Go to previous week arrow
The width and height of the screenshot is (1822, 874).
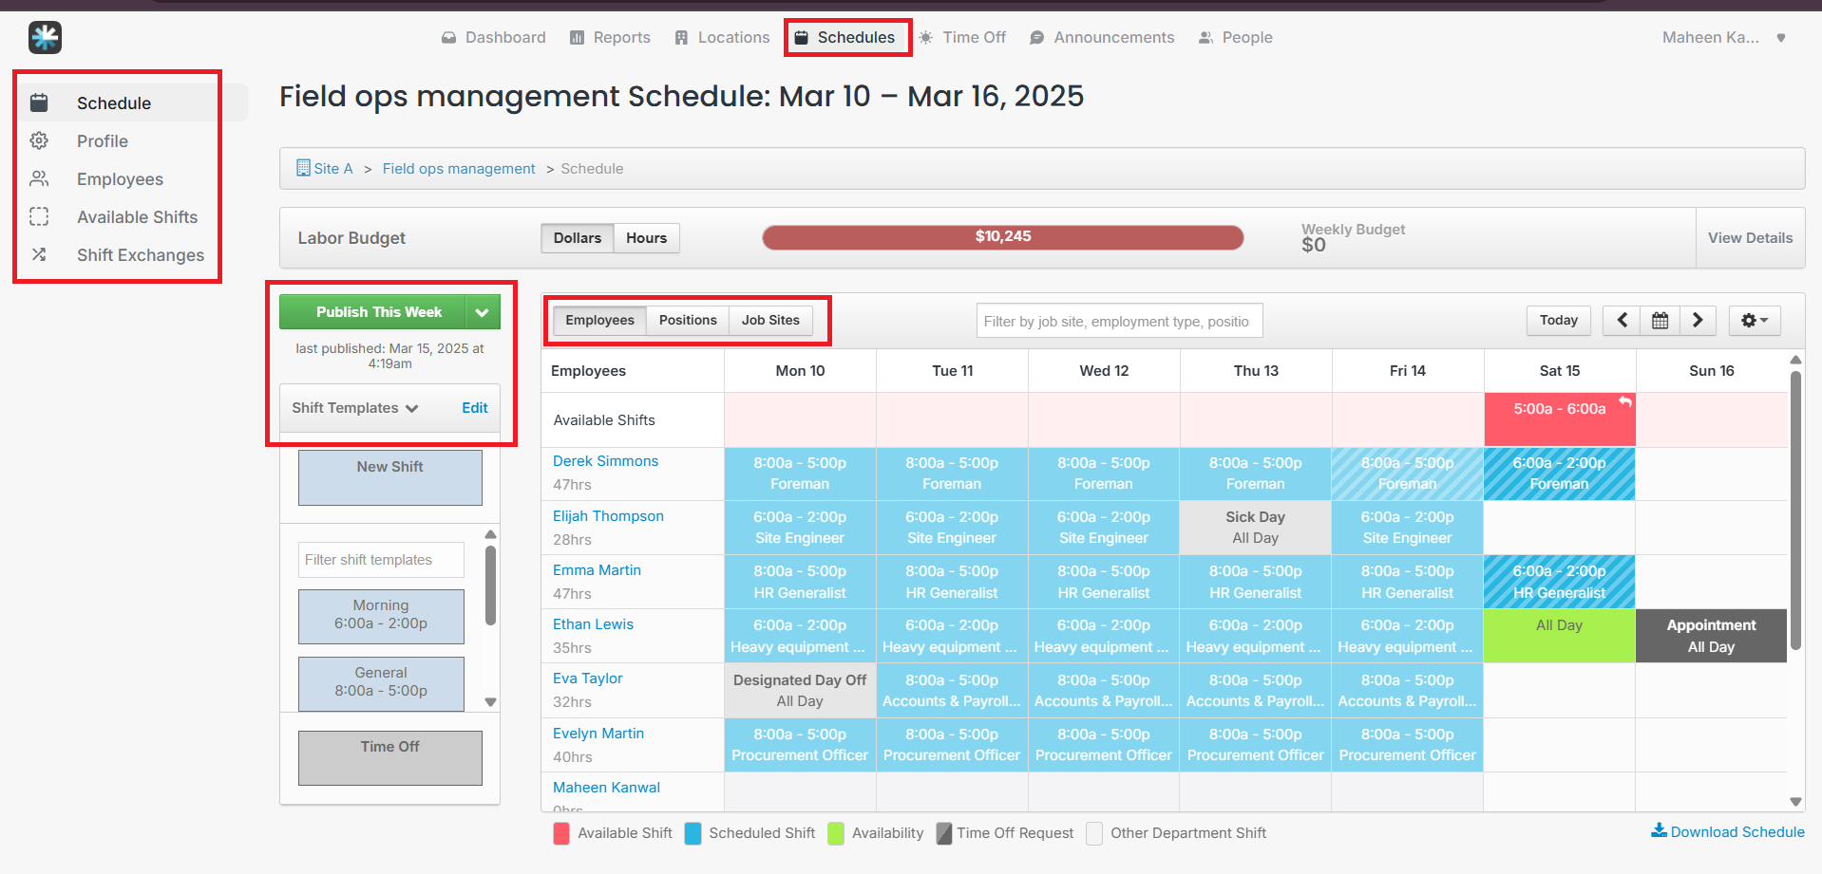click(x=1623, y=321)
